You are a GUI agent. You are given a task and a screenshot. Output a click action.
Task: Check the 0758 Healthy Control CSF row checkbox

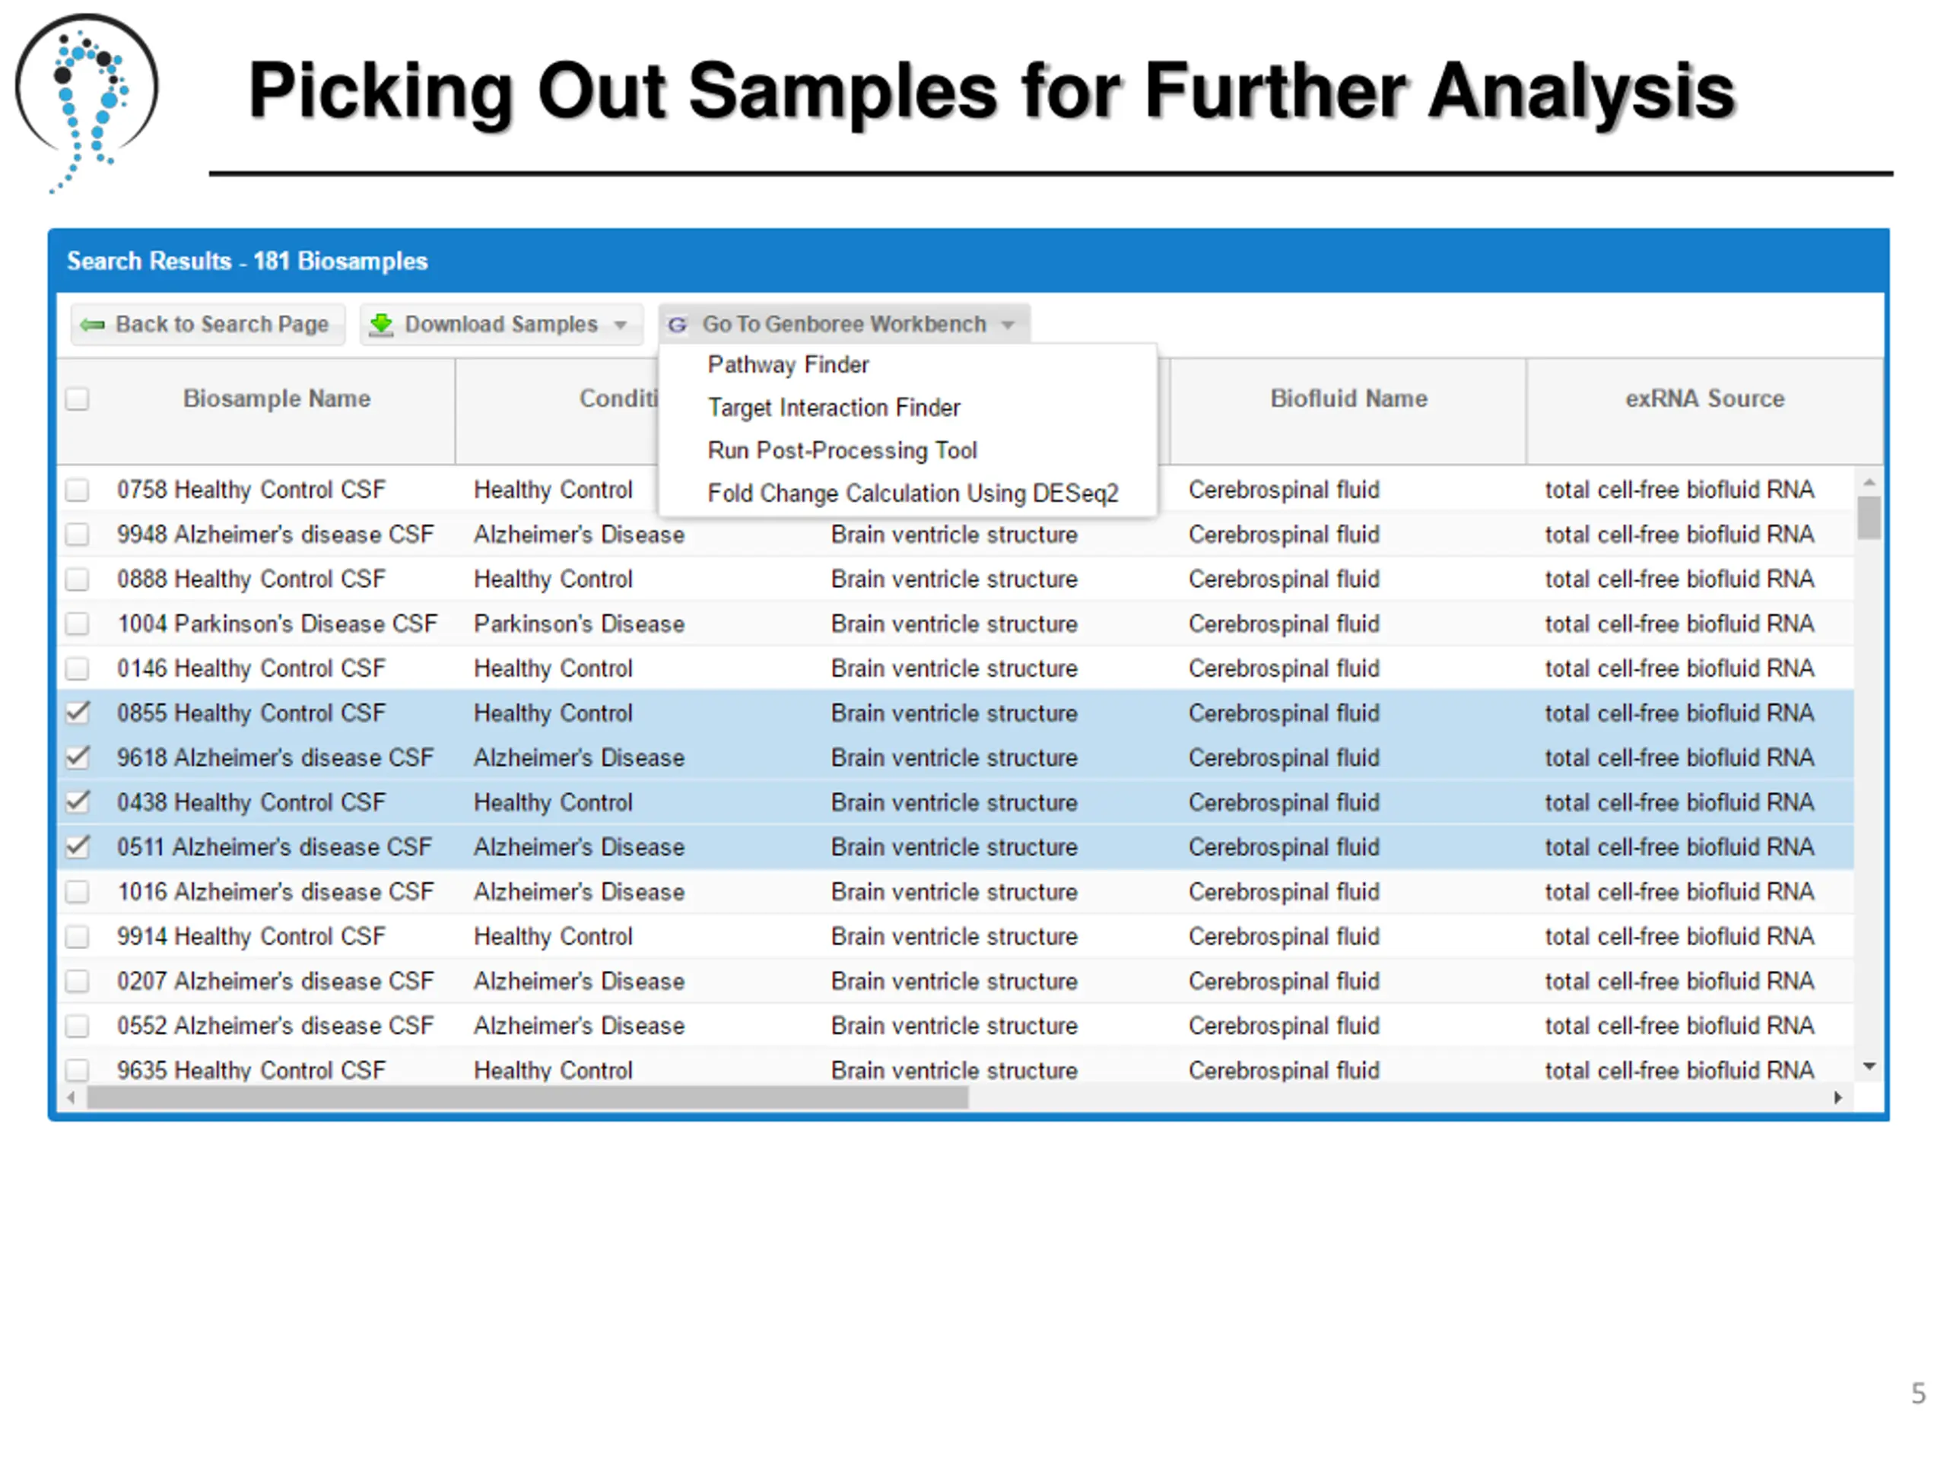[78, 489]
